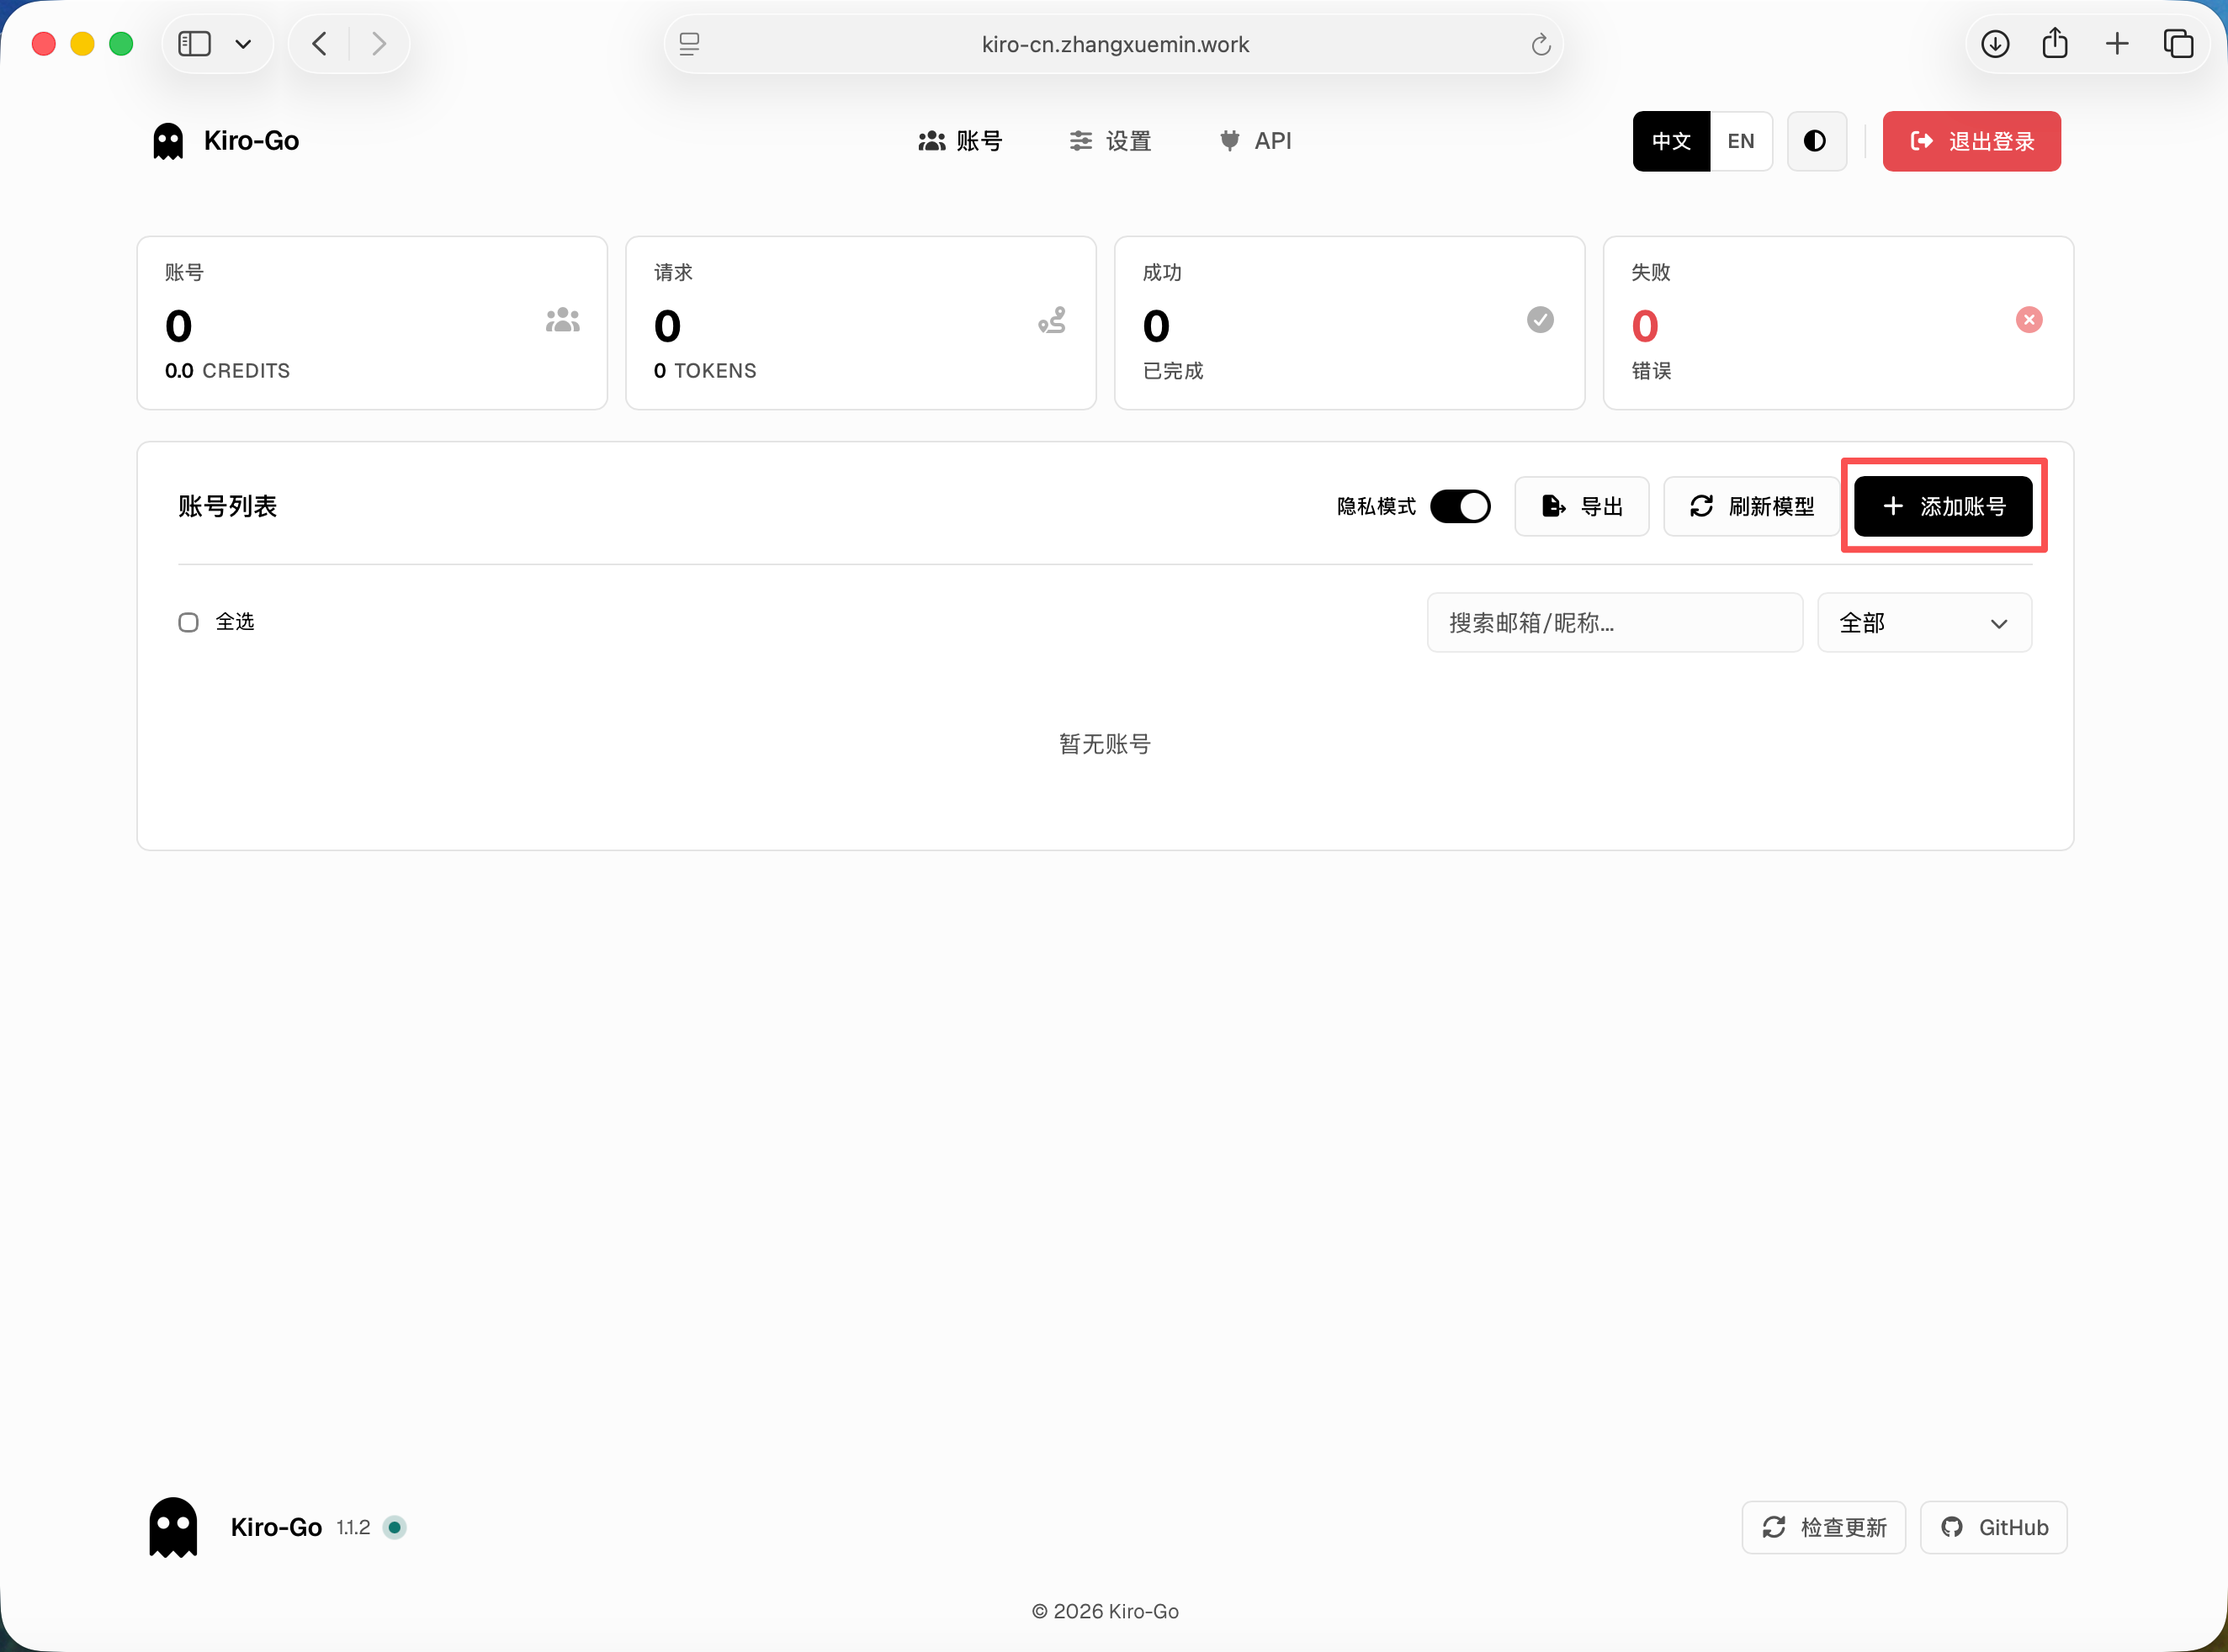The width and height of the screenshot is (2228, 1652).
Task: Click the people icon in 账号 card
Action: point(563,320)
